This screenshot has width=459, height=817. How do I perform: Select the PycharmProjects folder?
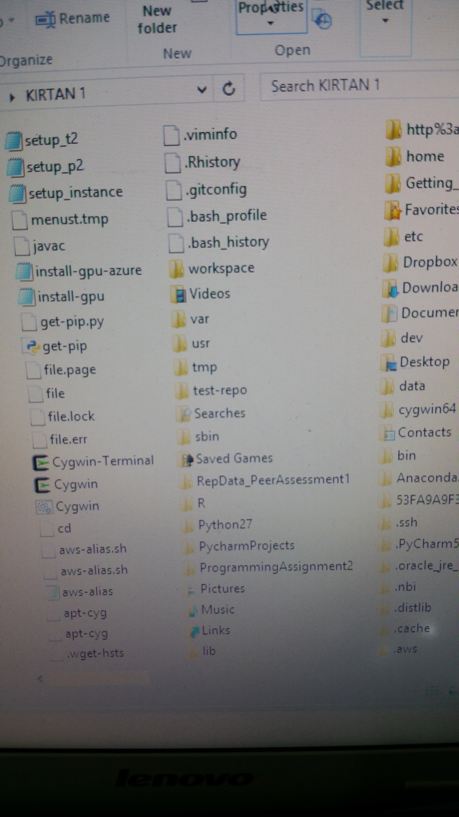pos(246,546)
